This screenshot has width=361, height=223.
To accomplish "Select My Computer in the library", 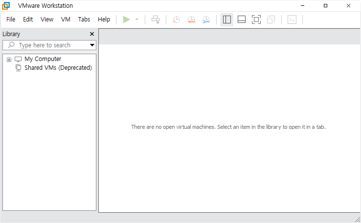I will pyautogui.click(x=43, y=59).
